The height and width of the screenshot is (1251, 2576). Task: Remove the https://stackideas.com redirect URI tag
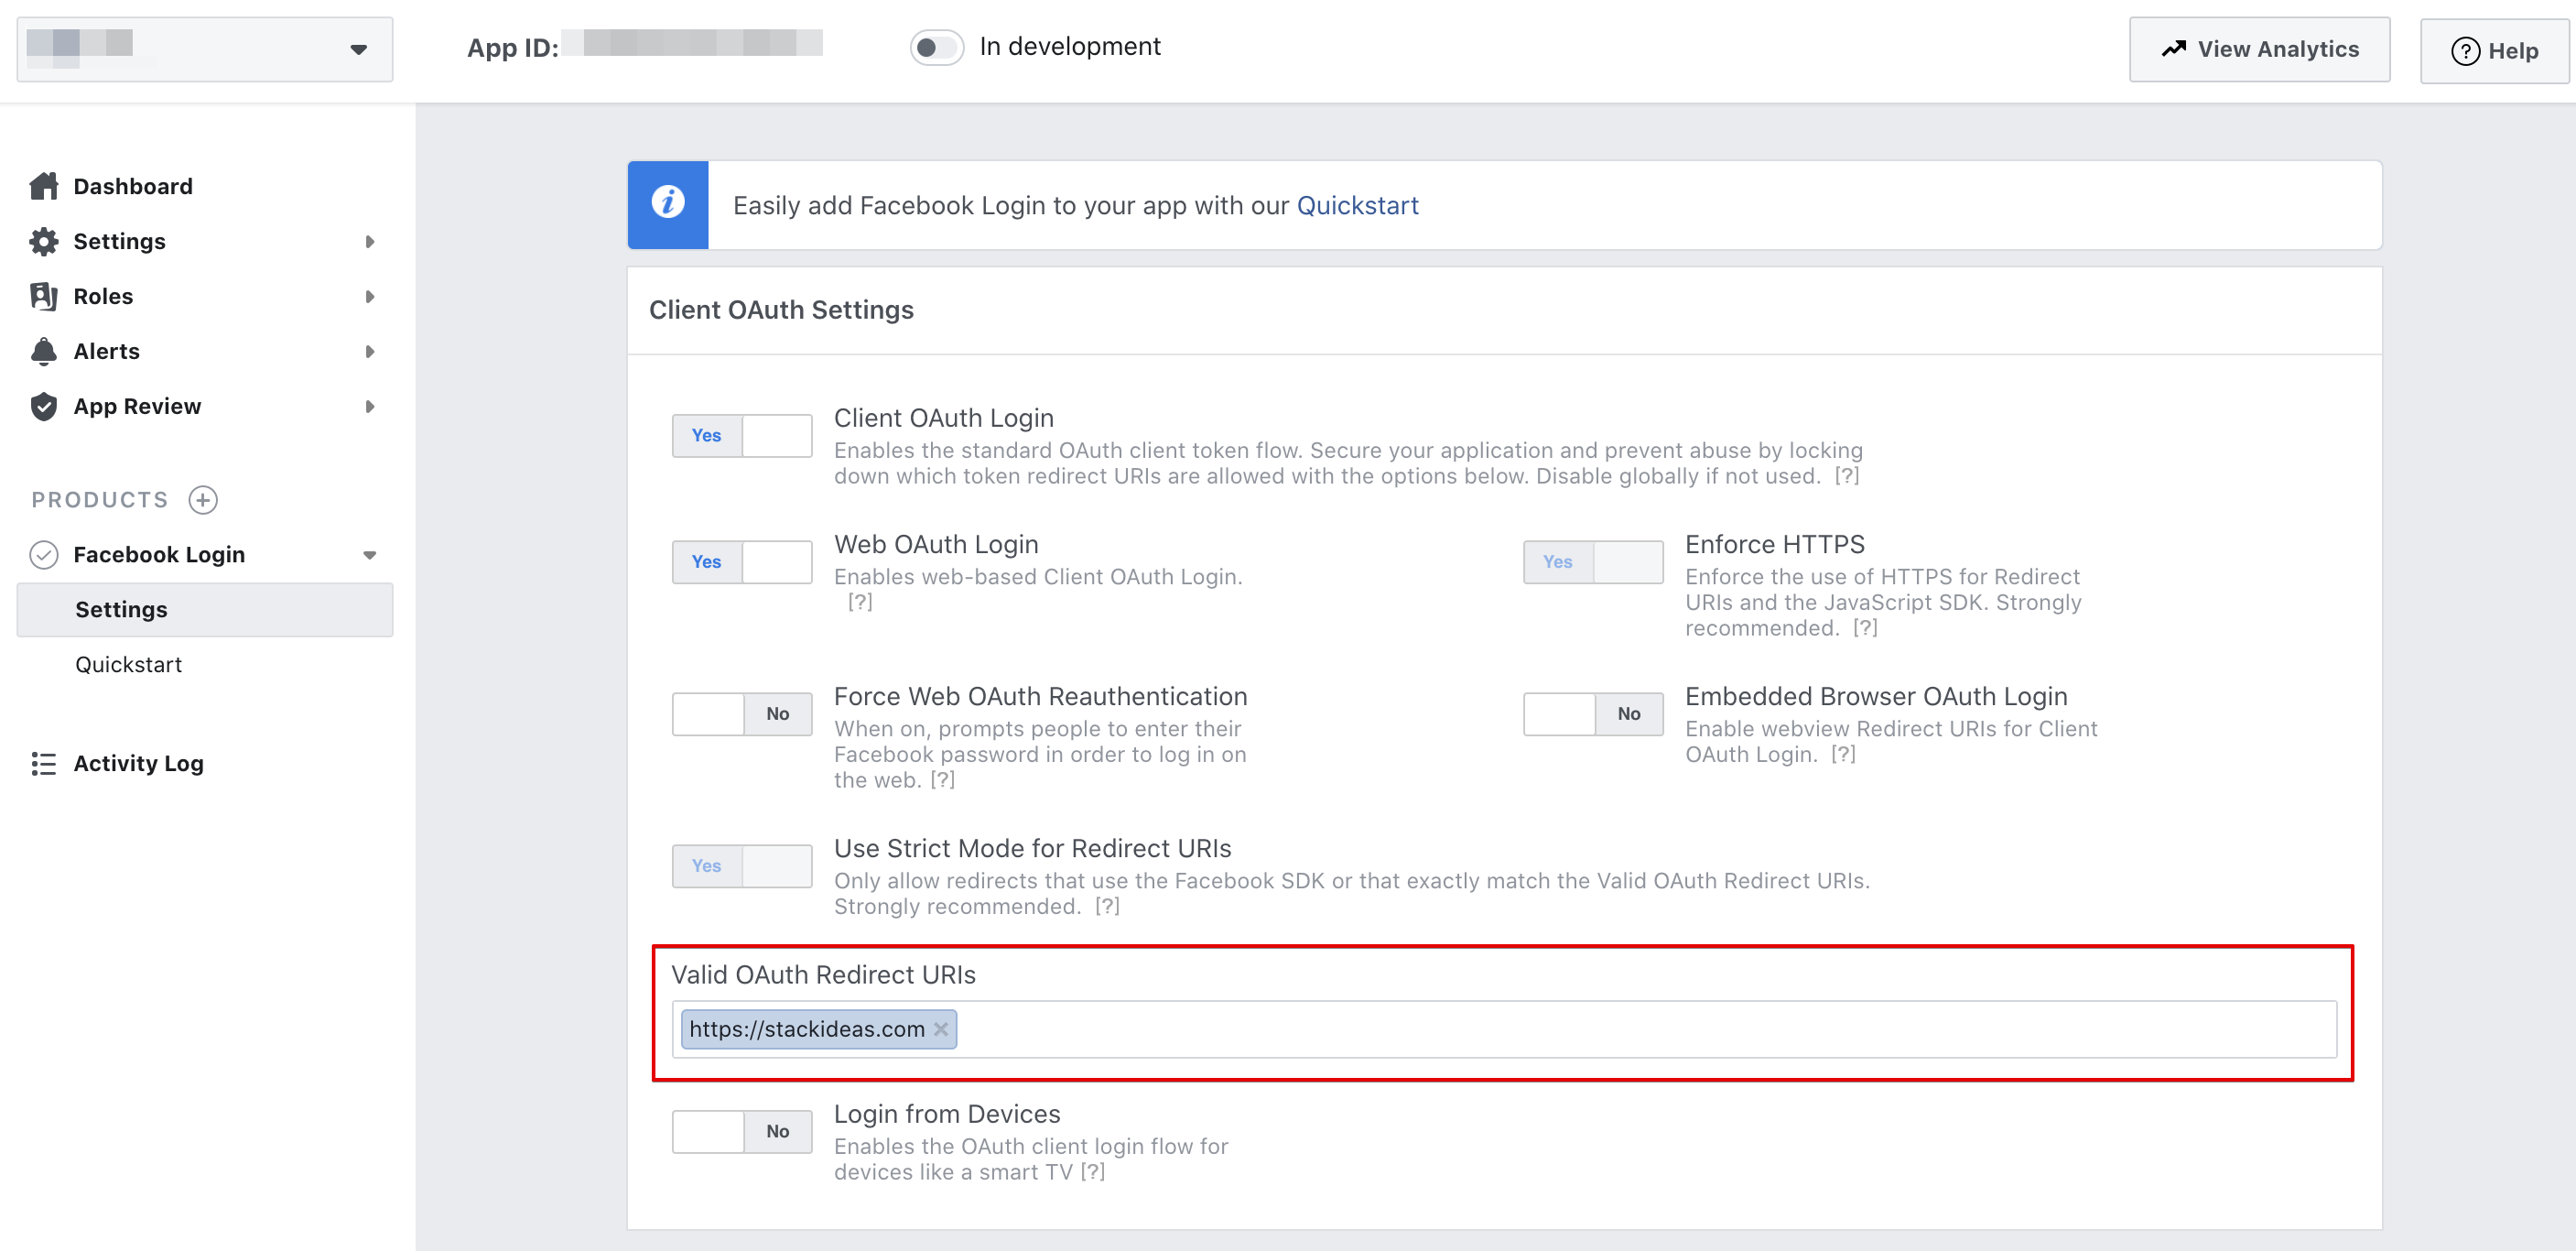coord(941,1028)
